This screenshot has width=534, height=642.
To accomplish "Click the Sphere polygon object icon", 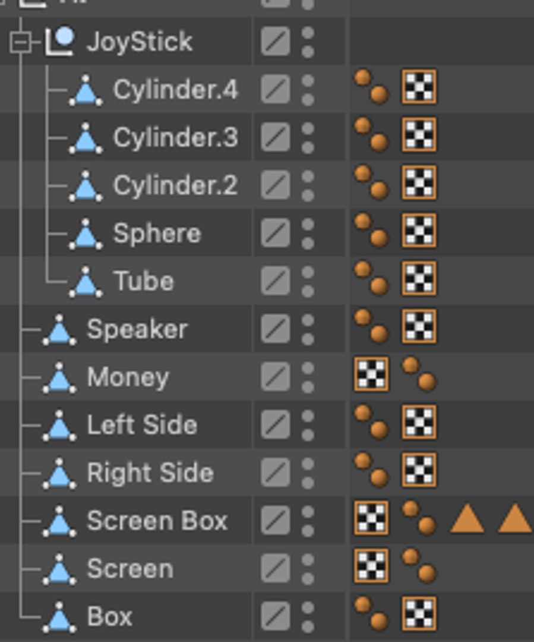I will click(86, 234).
